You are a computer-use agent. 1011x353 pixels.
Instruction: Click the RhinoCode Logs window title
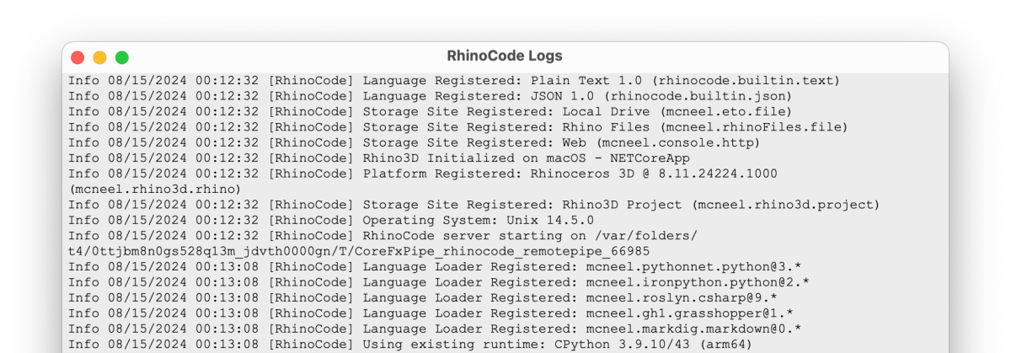[505, 56]
